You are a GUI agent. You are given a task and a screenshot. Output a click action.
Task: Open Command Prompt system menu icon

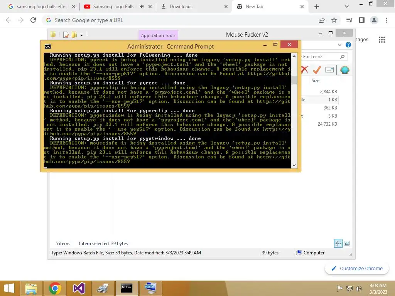click(47, 47)
